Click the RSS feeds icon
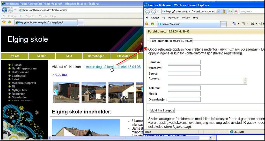Image resolution: width=265 pixels, height=141 pixels. pos(243,24)
